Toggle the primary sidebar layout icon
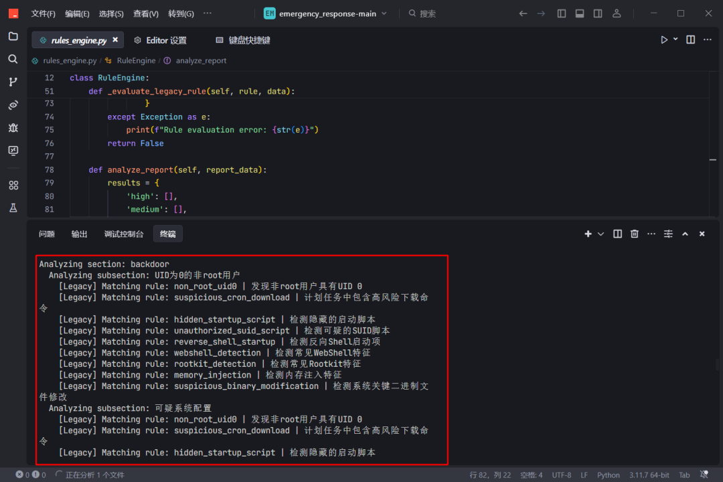The image size is (723, 482). pyautogui.click(x=562, y=14)
